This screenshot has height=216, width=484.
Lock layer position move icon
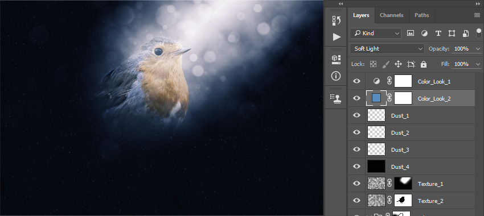[398, 64]
